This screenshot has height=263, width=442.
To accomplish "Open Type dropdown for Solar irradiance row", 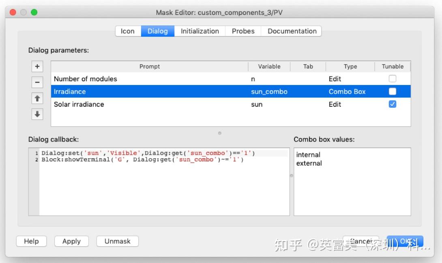I will [350, 104].
